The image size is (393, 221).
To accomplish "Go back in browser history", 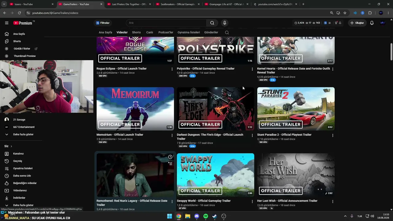I will click(5, 13).
